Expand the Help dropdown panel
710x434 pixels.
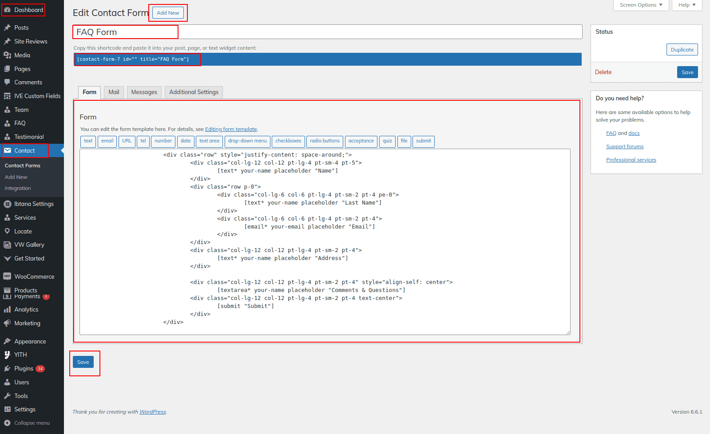[x=686, y=5]
